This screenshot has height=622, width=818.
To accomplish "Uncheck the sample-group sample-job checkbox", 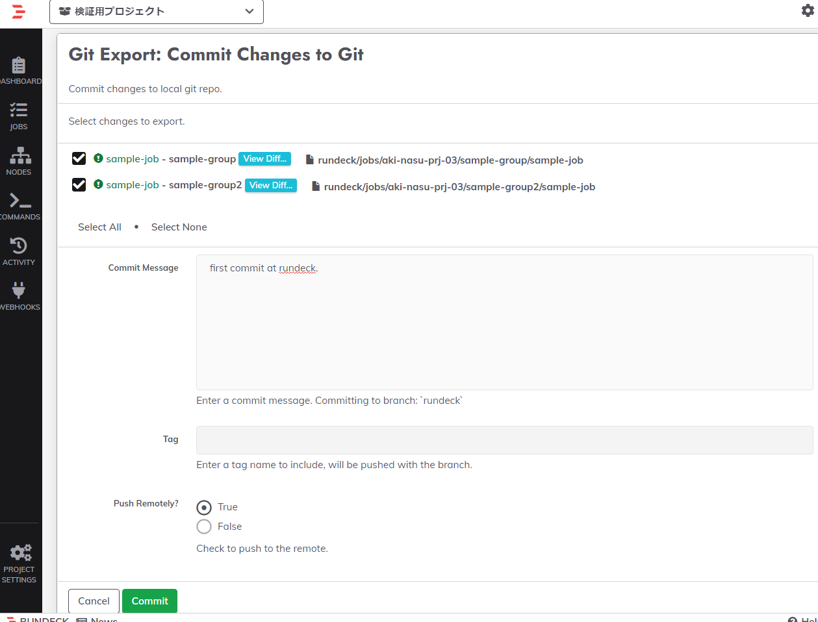I will click(79, 158).
